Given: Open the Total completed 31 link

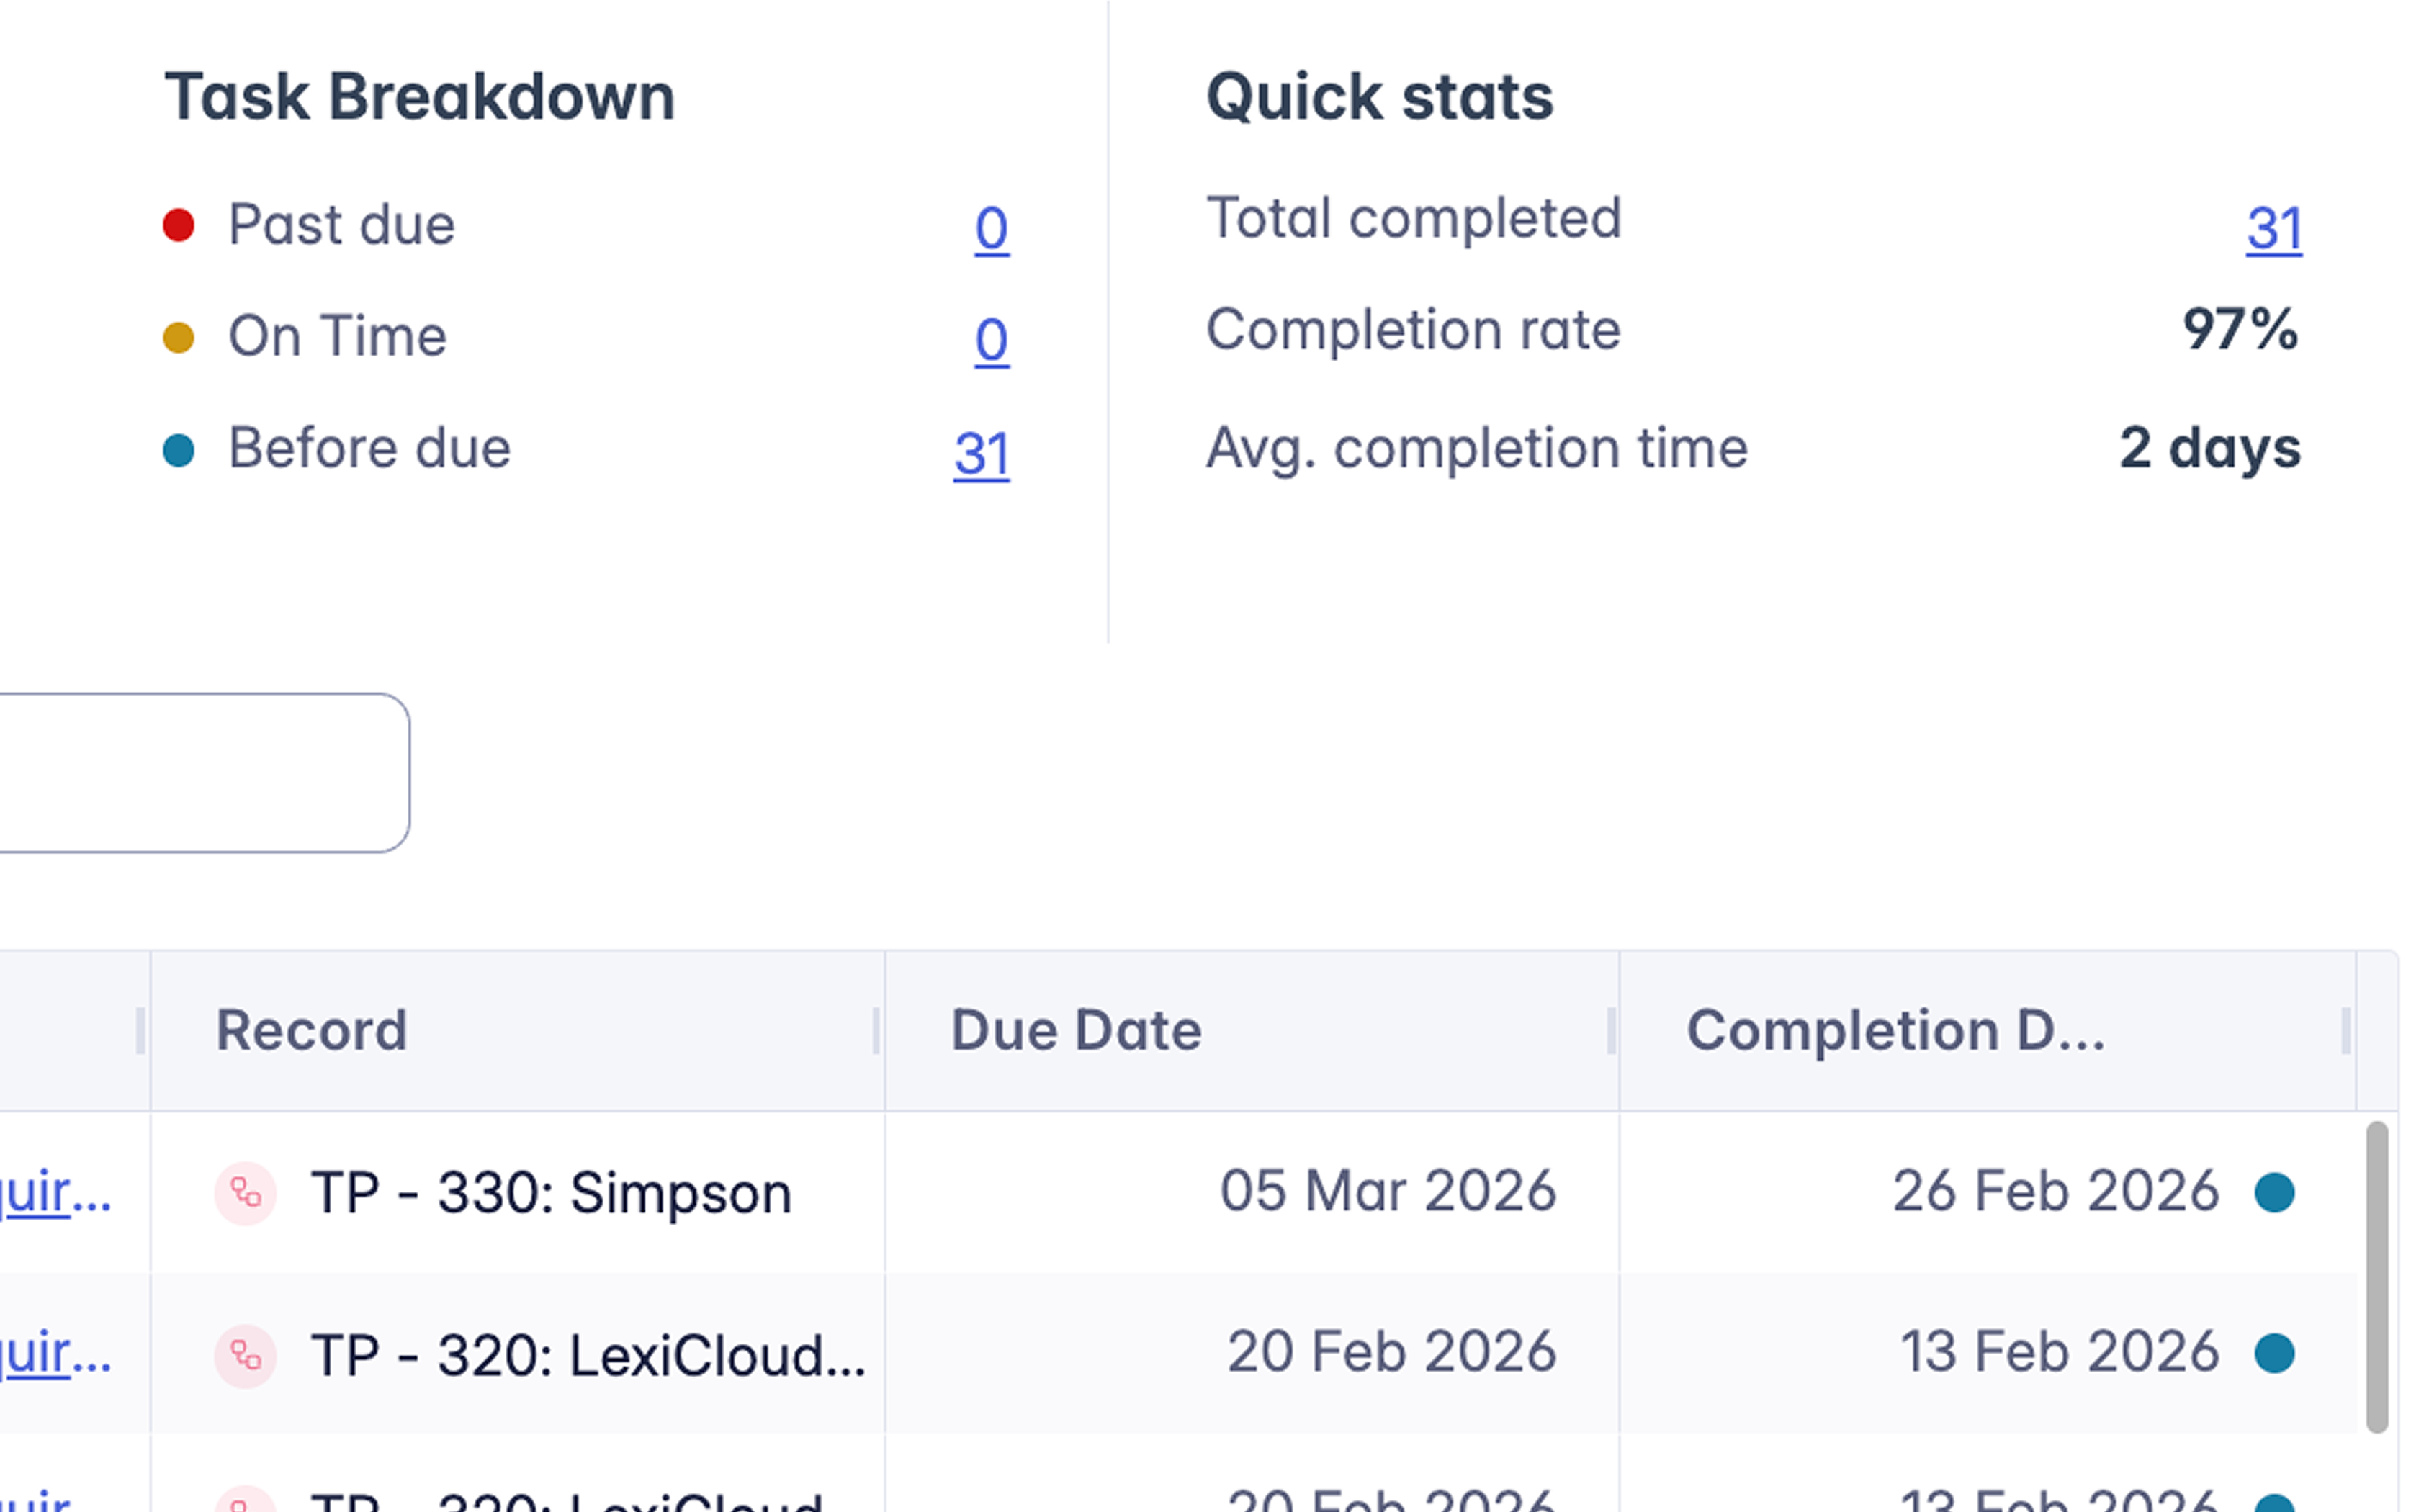Looking at the screenshot, I should (2273, 228).
